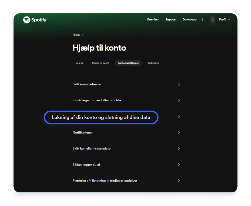Click the Hjem breadcrumb link

pyautogui.click(x=76, y=35)
